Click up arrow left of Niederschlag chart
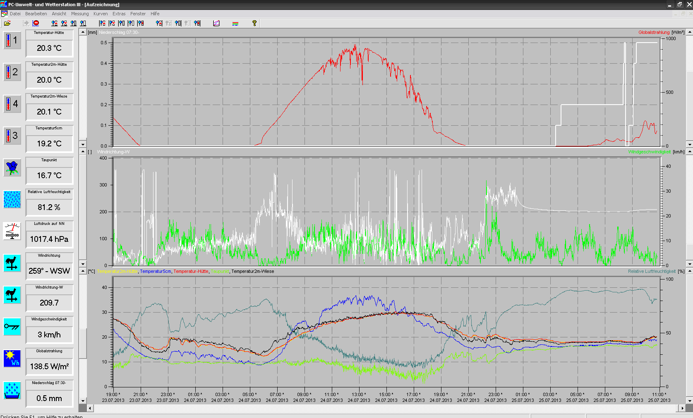 (x=83, y=32)
